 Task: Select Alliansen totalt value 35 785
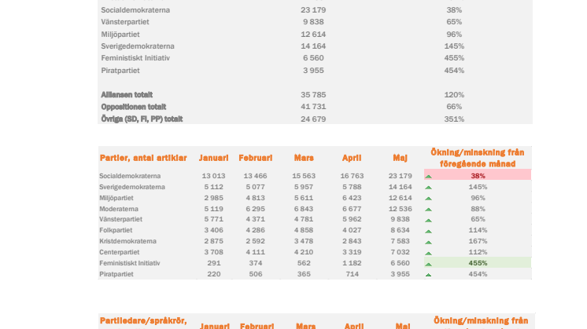click(313, 95)
